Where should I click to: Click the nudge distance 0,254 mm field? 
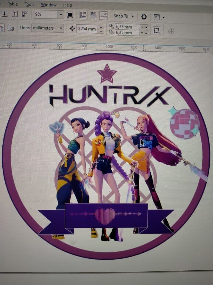click(x=87, y=29)
